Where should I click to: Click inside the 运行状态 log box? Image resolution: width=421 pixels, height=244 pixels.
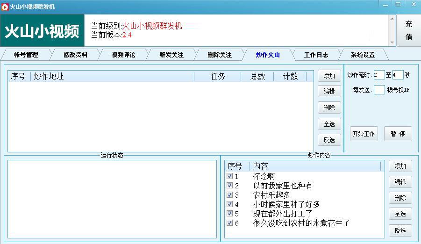pos(112,199)
